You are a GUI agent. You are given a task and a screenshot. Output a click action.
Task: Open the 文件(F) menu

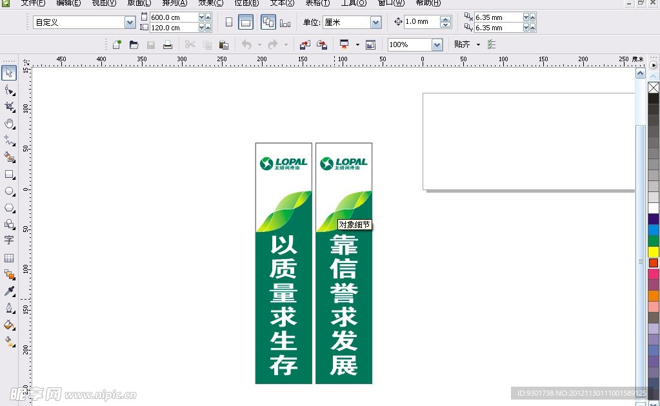click(x=34, y=3)
